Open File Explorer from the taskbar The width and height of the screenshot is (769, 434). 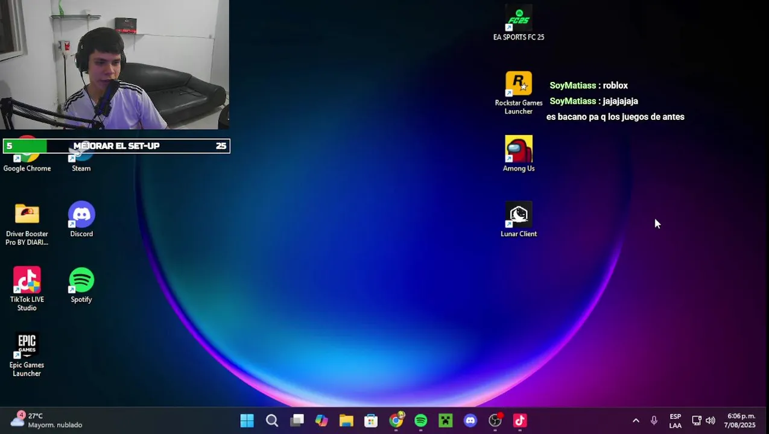(346, 421)
